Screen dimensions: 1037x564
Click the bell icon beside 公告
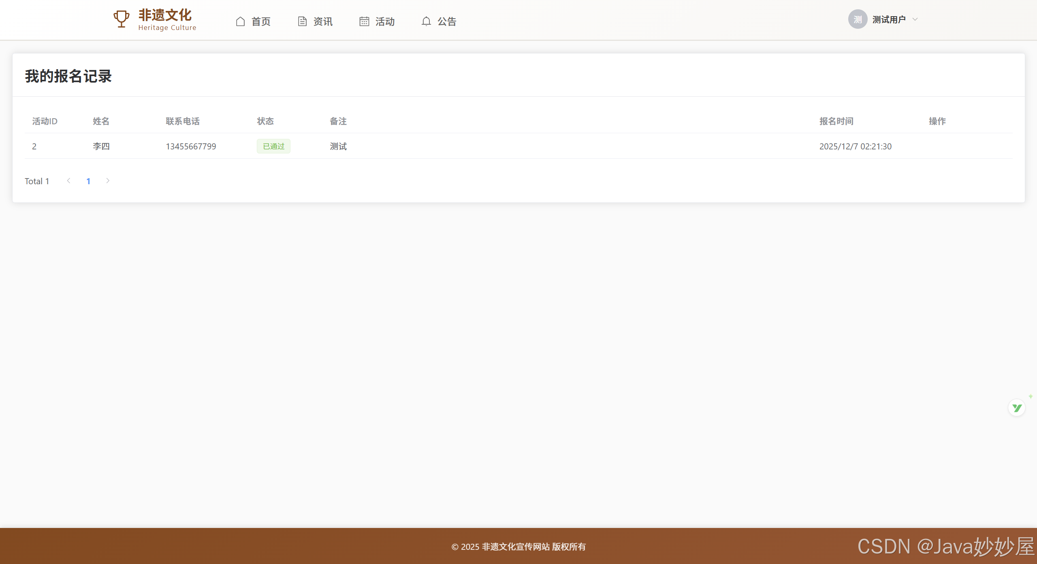426,21
